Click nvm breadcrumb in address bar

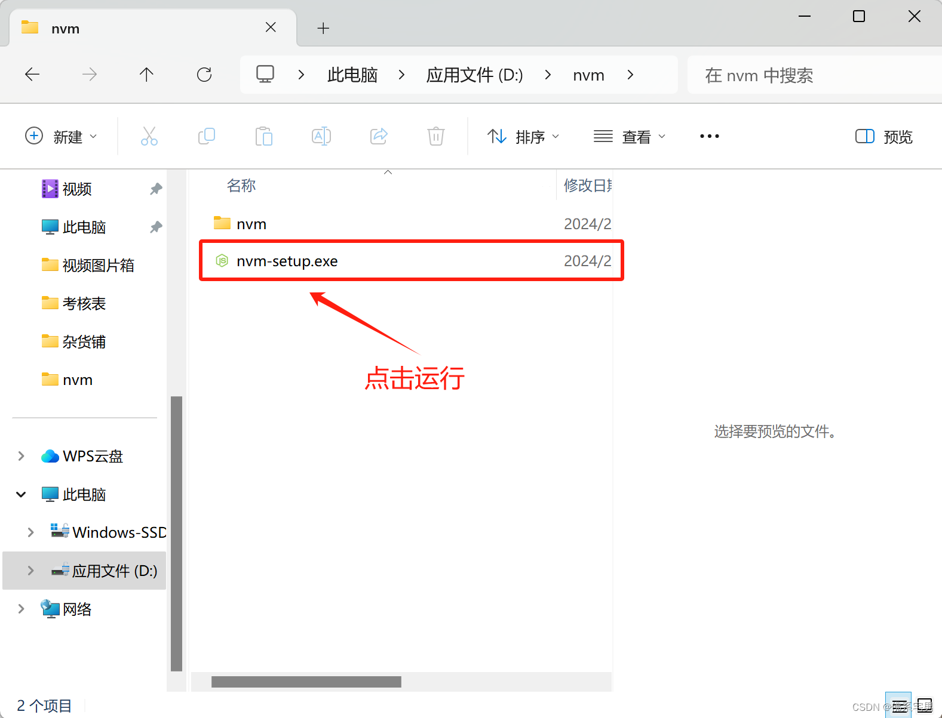[x=588, y=75]
